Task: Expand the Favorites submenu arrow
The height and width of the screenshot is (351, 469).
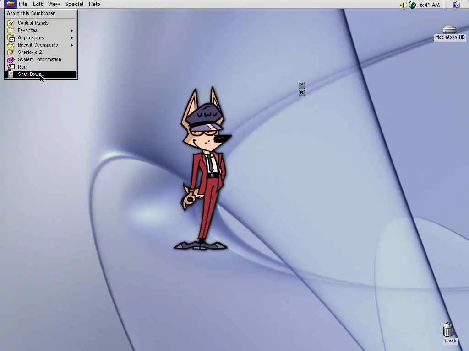Action: tap(72, 31)
